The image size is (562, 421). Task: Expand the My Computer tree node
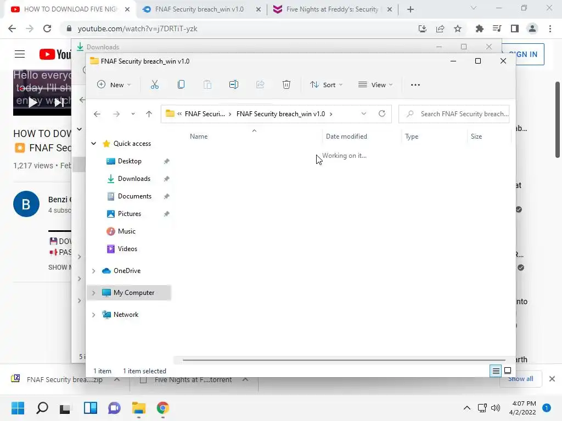93,293
